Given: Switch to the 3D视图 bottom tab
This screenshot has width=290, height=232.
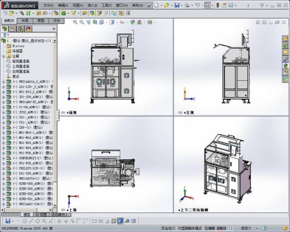Looking at the screenshot, I should pyautogui.click(x=41, y=215).
